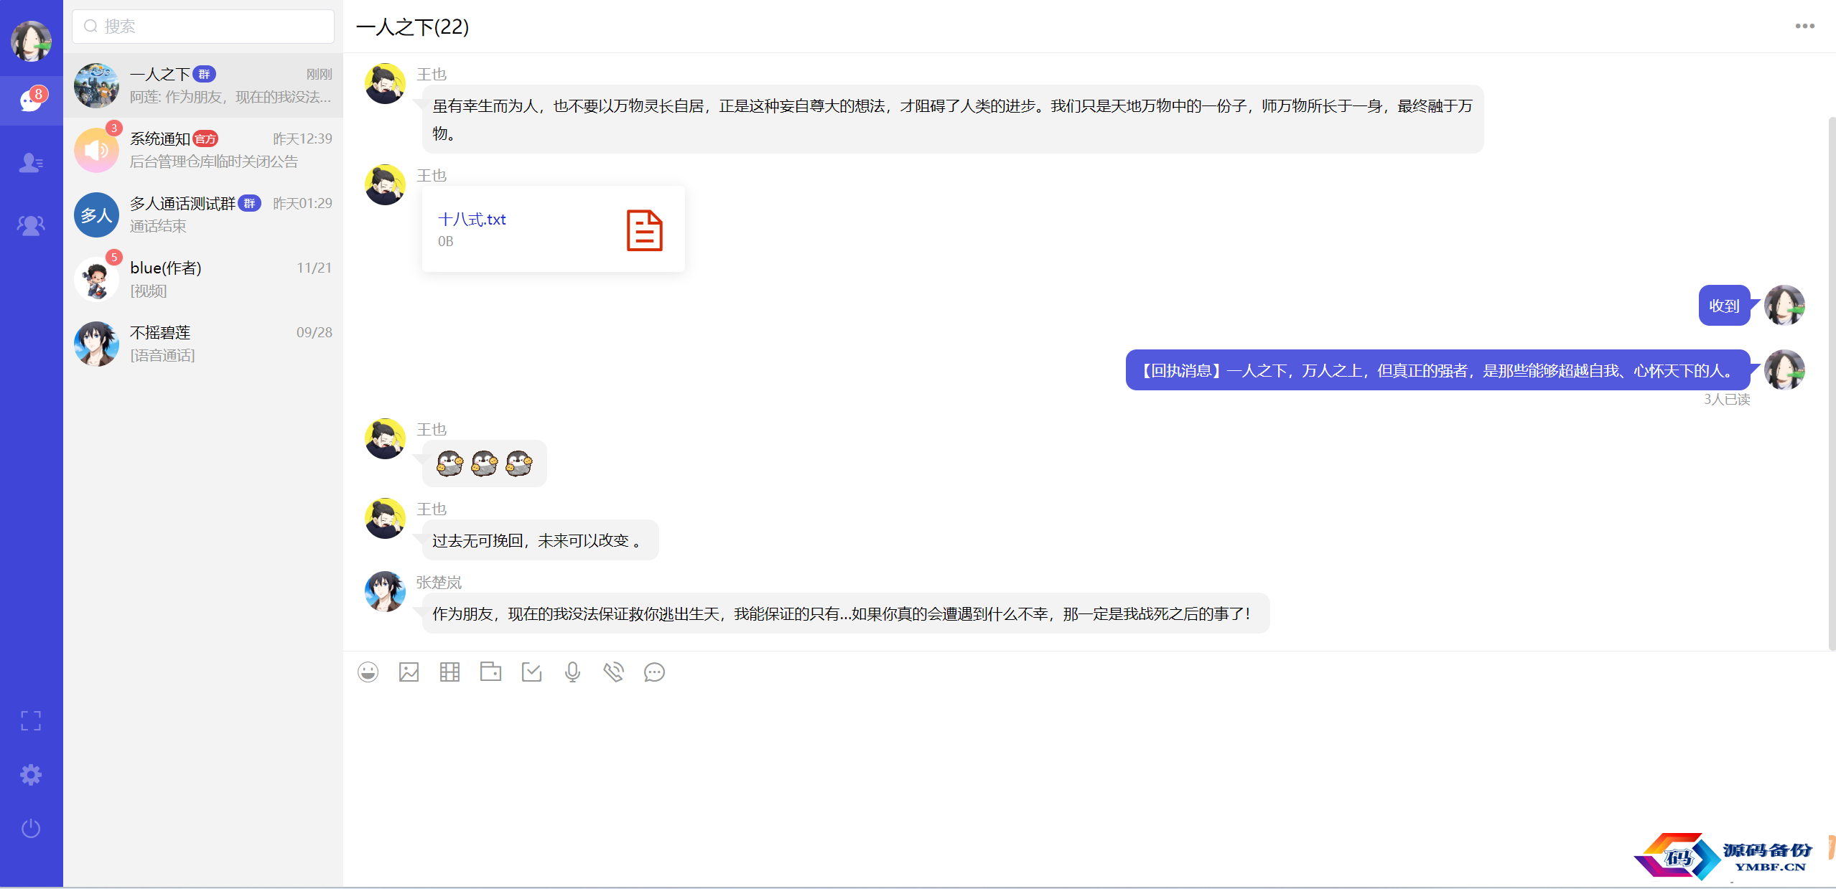1836x889 pixels.
Task: Open the folder file upload icon
Action: 490,672
